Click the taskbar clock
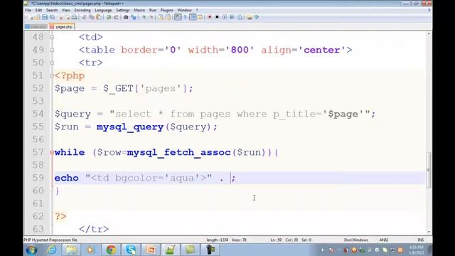This screenshot has width=455, height=256. [417, 250]
